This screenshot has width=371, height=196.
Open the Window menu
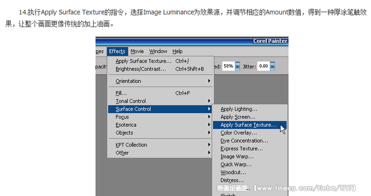tap(158, 51)
